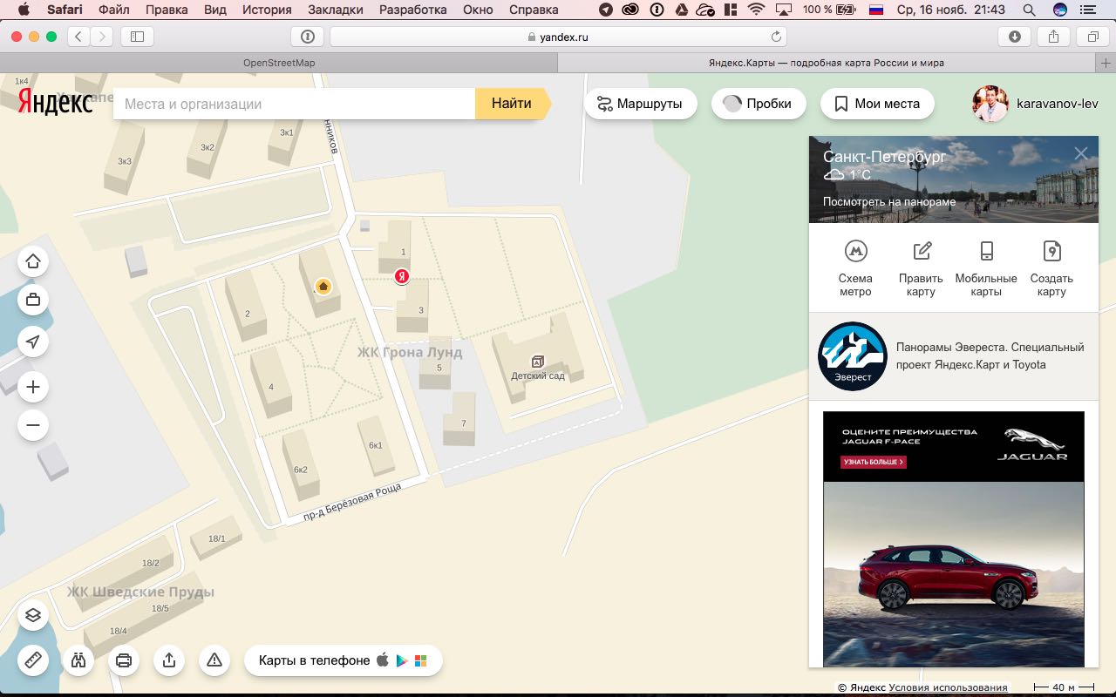Viewport: 1116px width, 697px height.
Task: Zoom in the map with plus button
Action: click(x=33, y=387)
